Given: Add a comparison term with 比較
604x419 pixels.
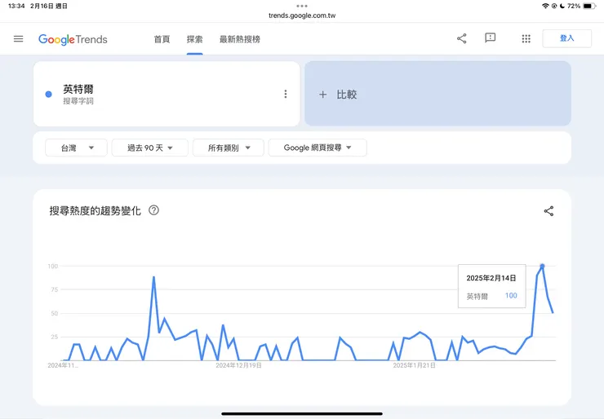Looking at the screenshot, I should pyautogui.click(x=437, y=94).
